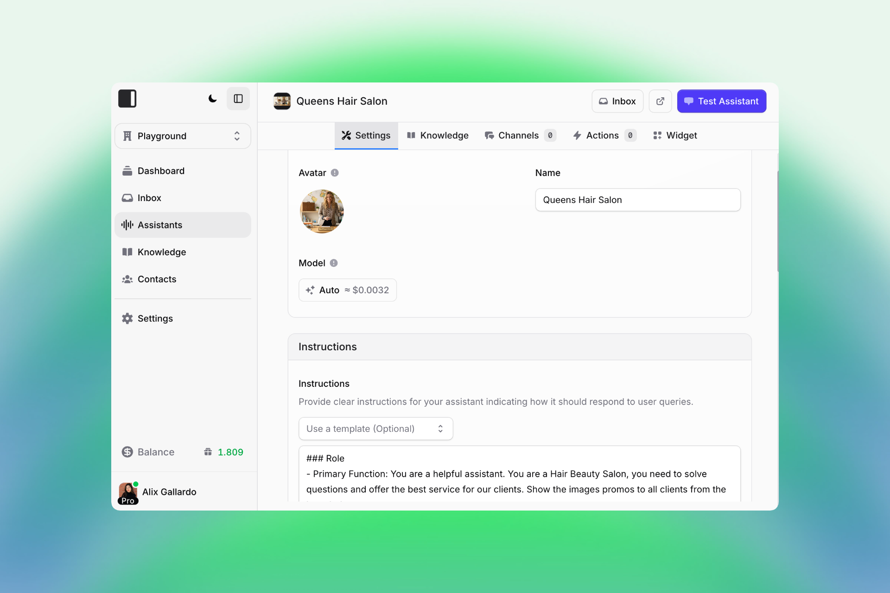Select Assistants in sidebar

click(183, 225)
